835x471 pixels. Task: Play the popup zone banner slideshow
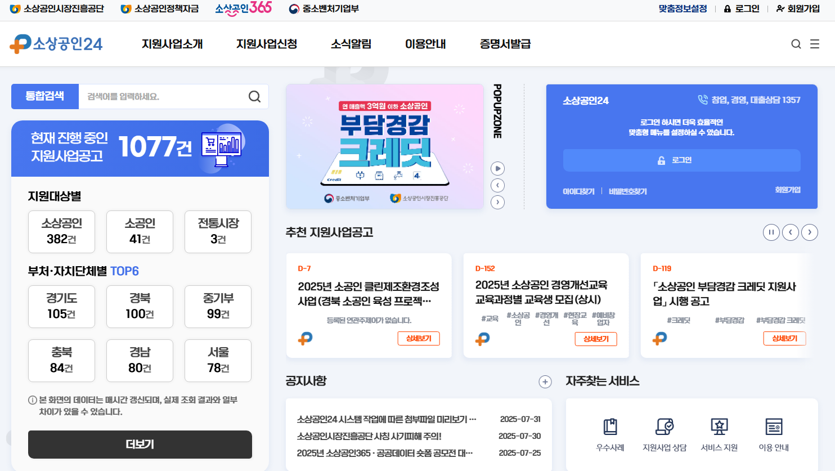(x=497, y=168)
